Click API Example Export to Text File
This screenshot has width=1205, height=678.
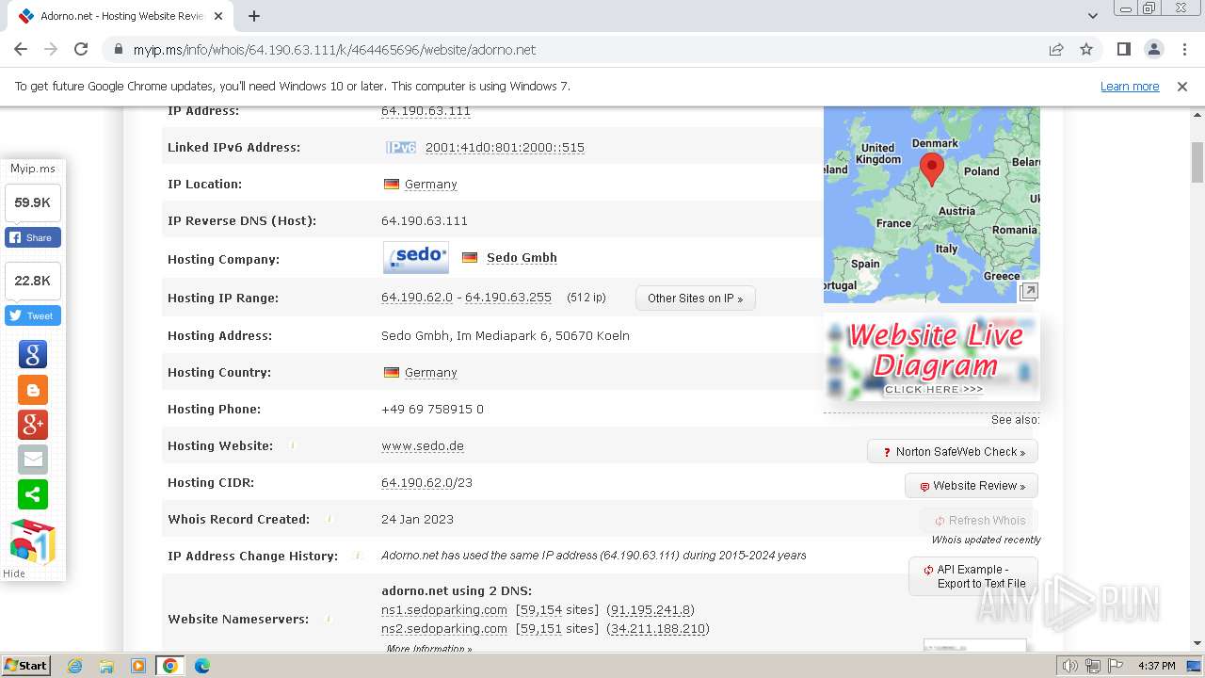click(x=973, y=576)
